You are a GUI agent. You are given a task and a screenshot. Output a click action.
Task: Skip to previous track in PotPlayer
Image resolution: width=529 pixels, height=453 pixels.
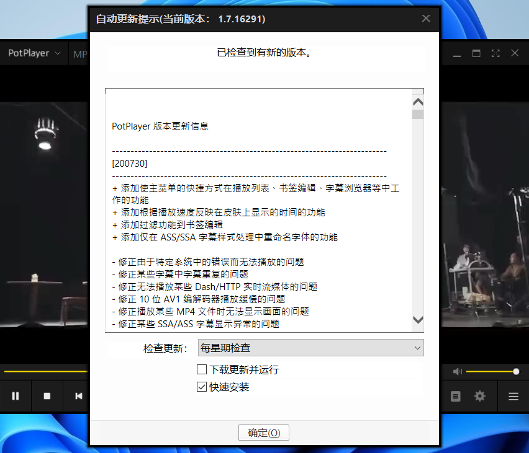point(78,396)
